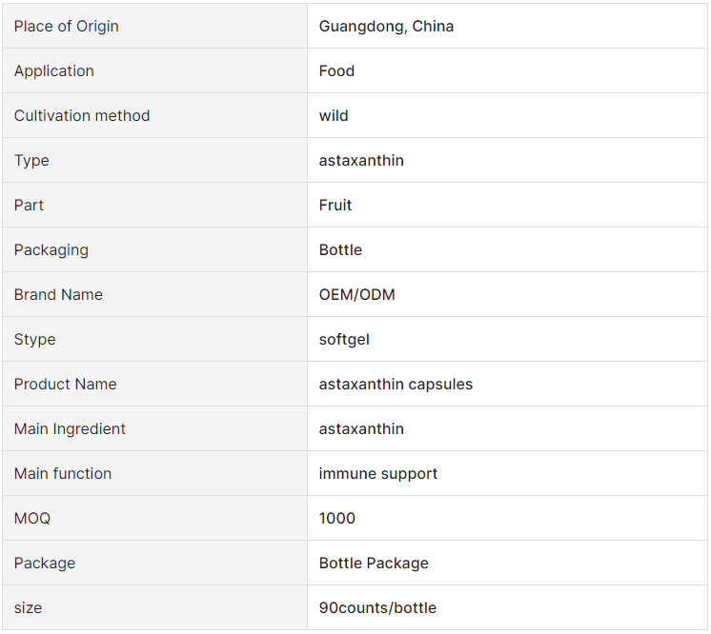This screenshot has width=711, height=634.
Task: Click the Bottle Package value
Action: 374,563
